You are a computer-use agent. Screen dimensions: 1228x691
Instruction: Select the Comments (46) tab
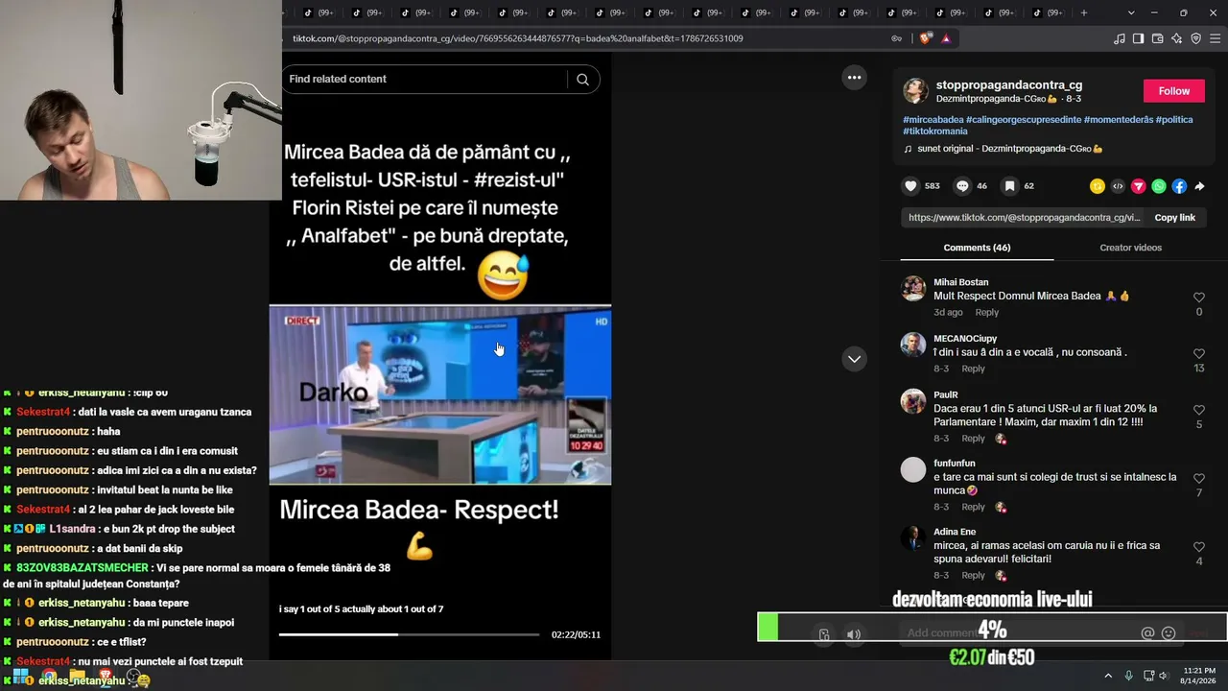tap(977, 248)
